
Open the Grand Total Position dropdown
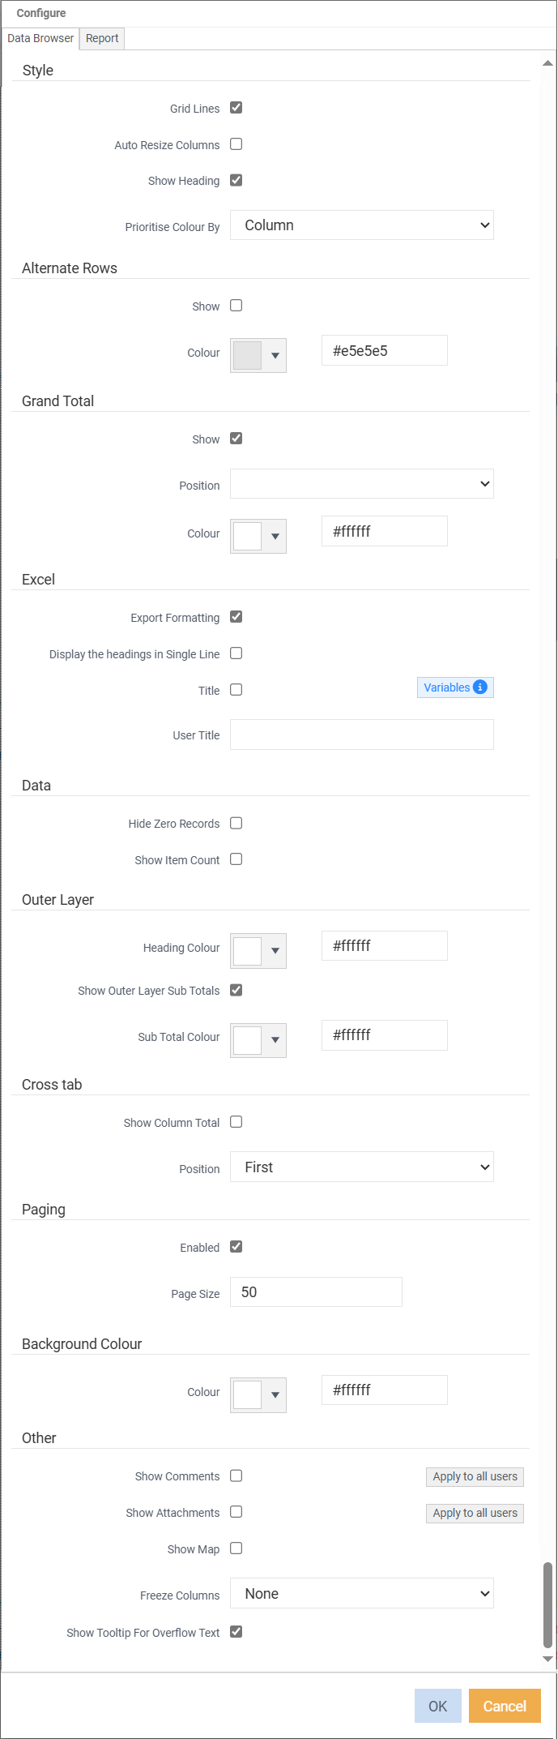361,483
